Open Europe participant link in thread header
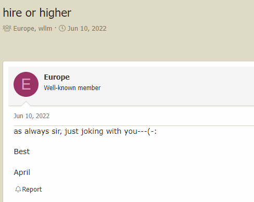Image resolution: width=254 pixels, height=202 pixels. pyautogui.click(x=23, y=29)
